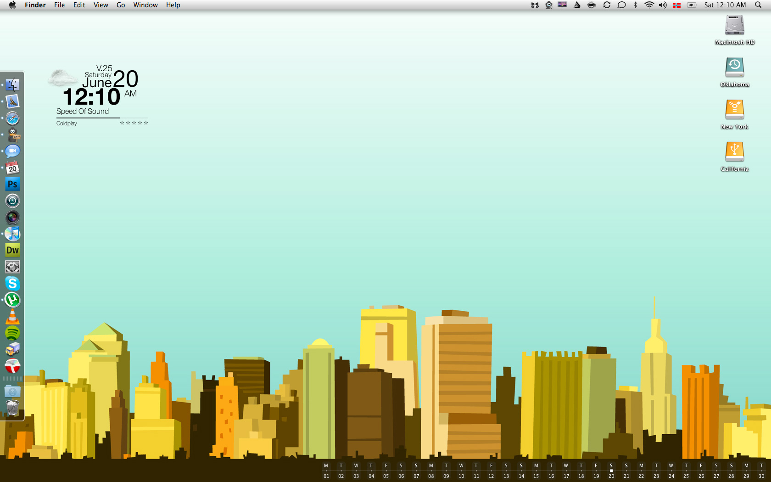The width and height of the screenshot is (771, 482).
Task: Launch Transmit truck app in dock
Action: (x=12, y=350)
